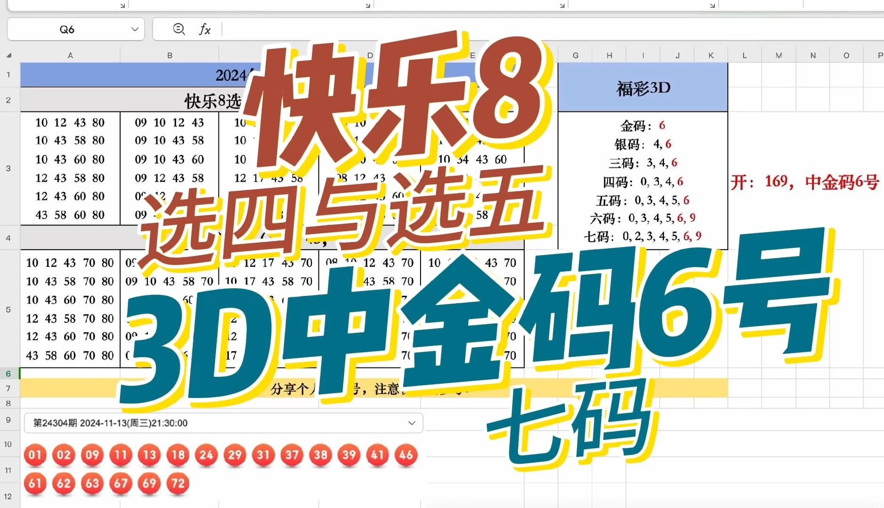The image size is (884, 508).
Task: Click red lottery ball 72
Action: pos(178,484)
